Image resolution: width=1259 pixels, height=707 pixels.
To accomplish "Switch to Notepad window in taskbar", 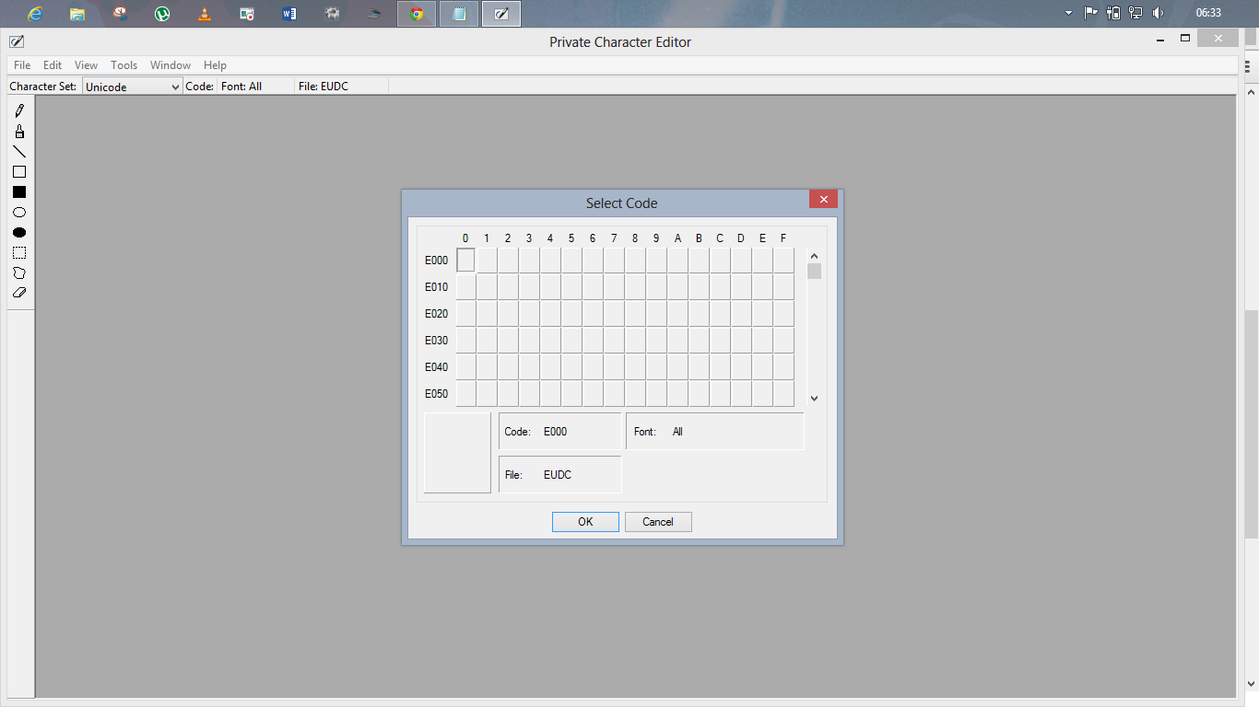I will pyautogui.click(x=459, y=14).
